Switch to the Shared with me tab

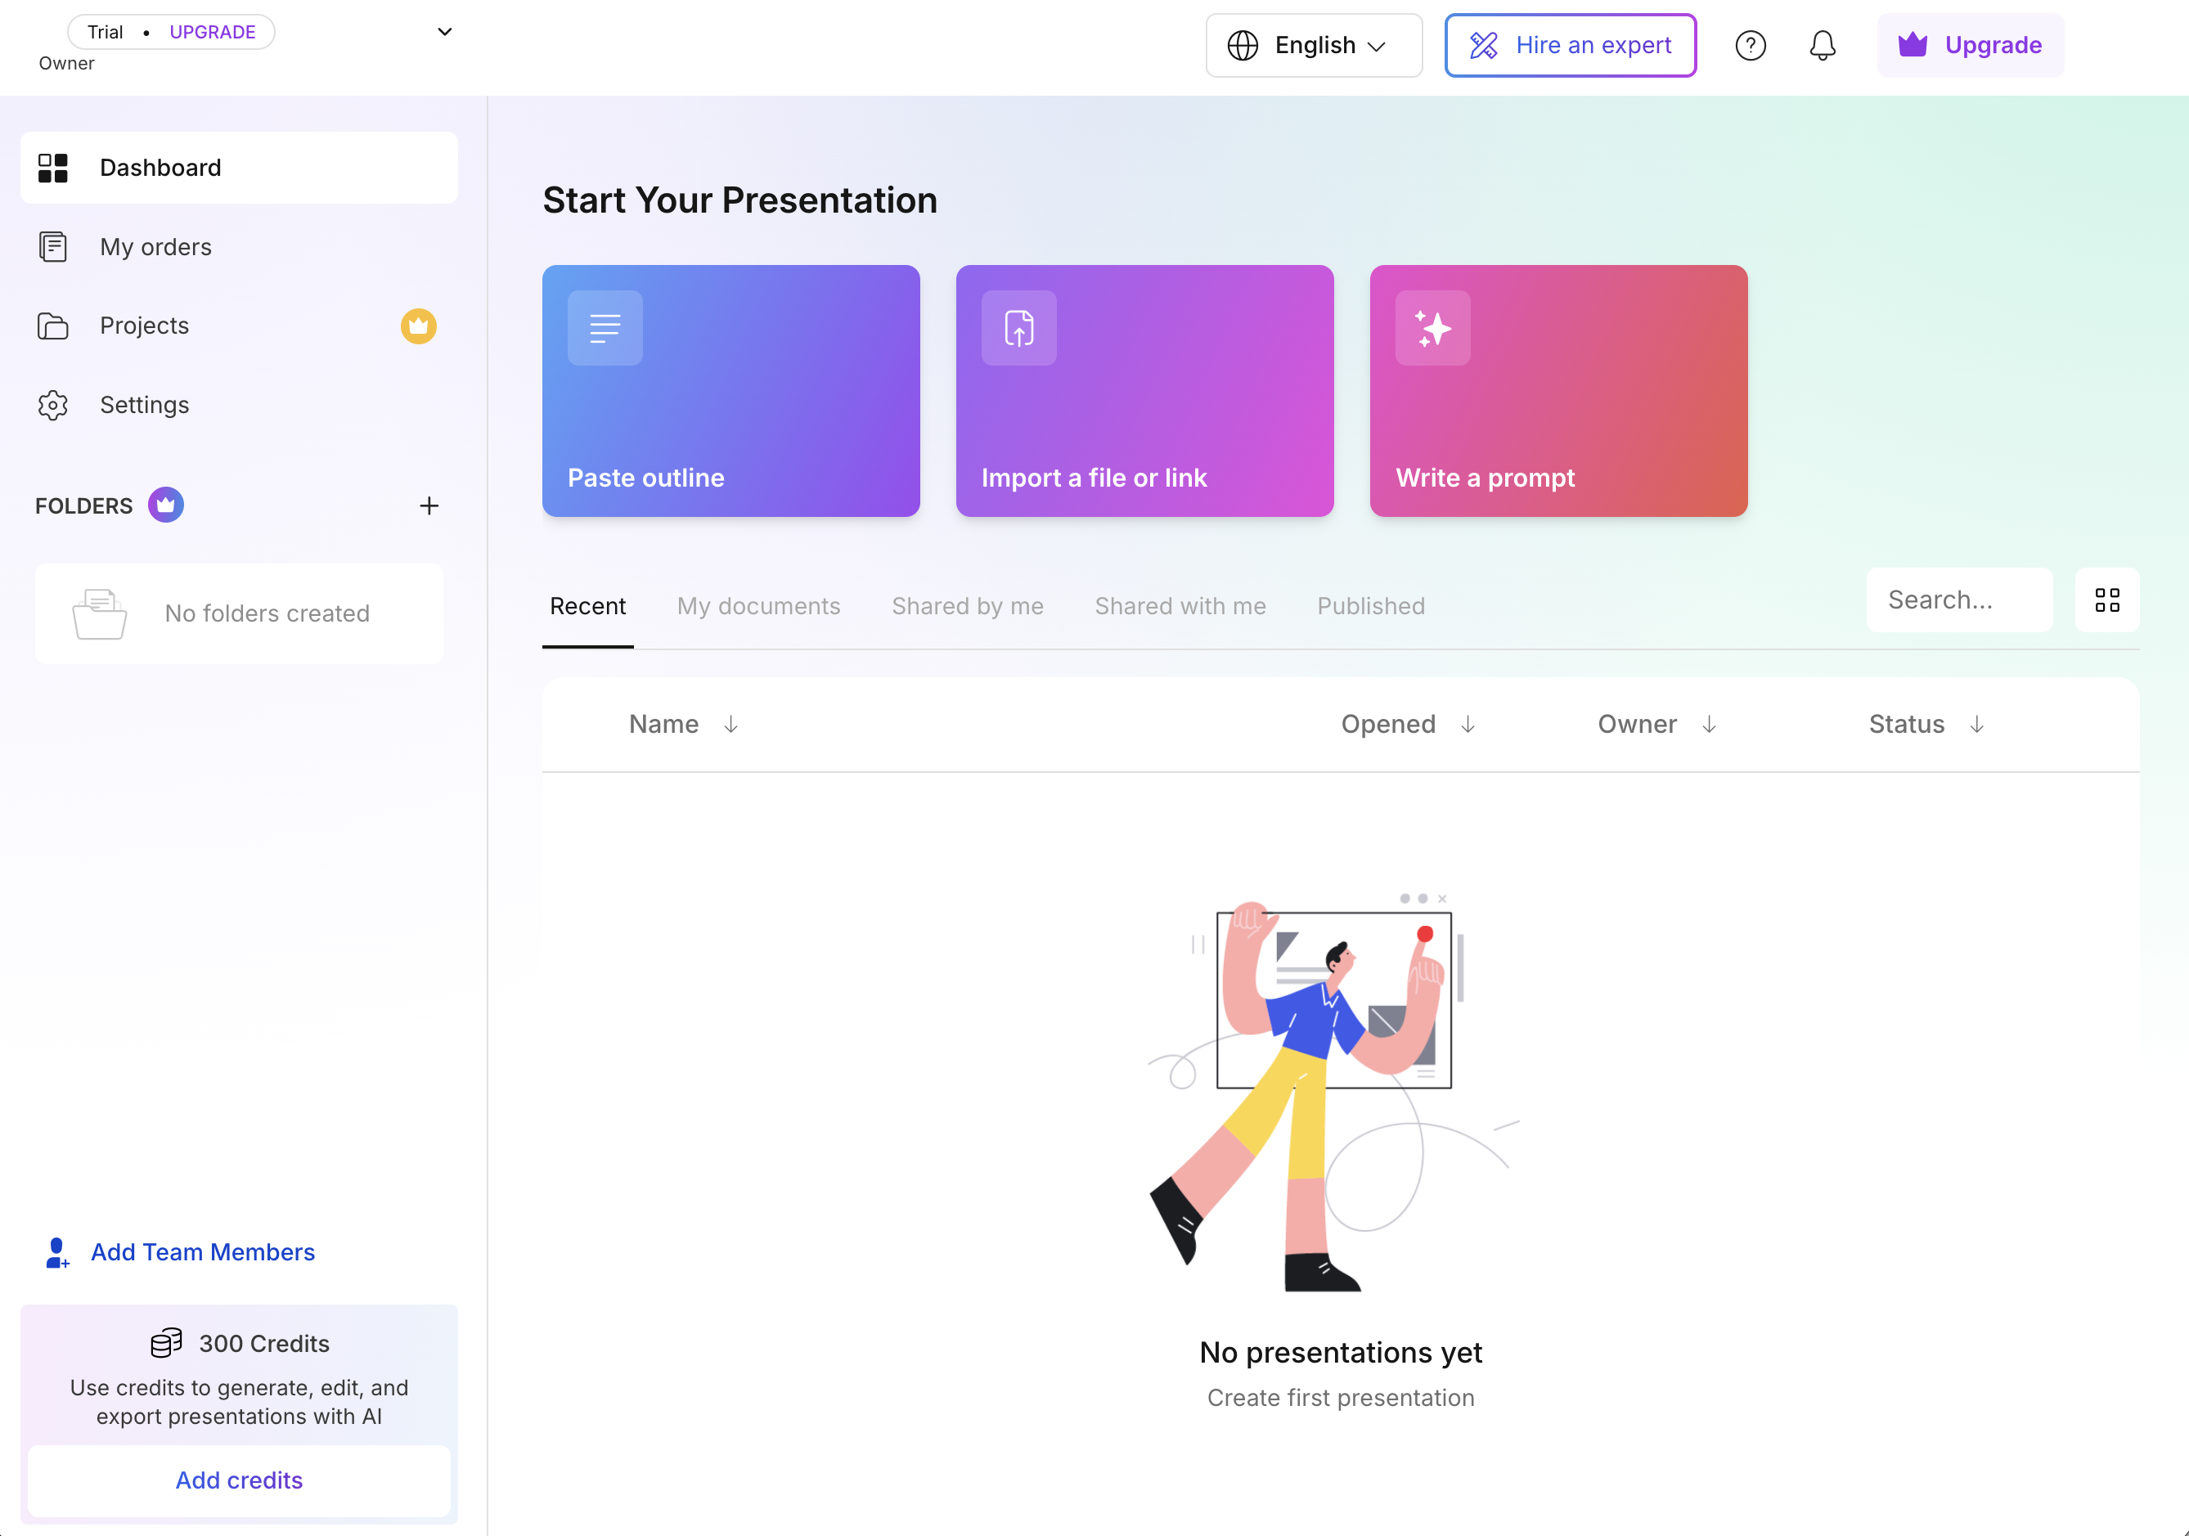pos(1180,606)
